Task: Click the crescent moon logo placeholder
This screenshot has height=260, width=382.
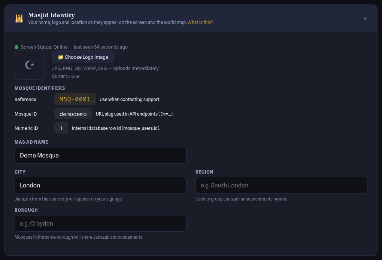Action: (x=30, y=65)
